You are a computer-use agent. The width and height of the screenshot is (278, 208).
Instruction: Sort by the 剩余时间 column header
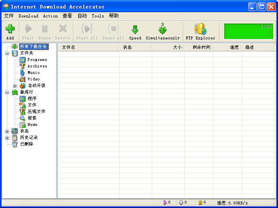[x=199, y=47]
